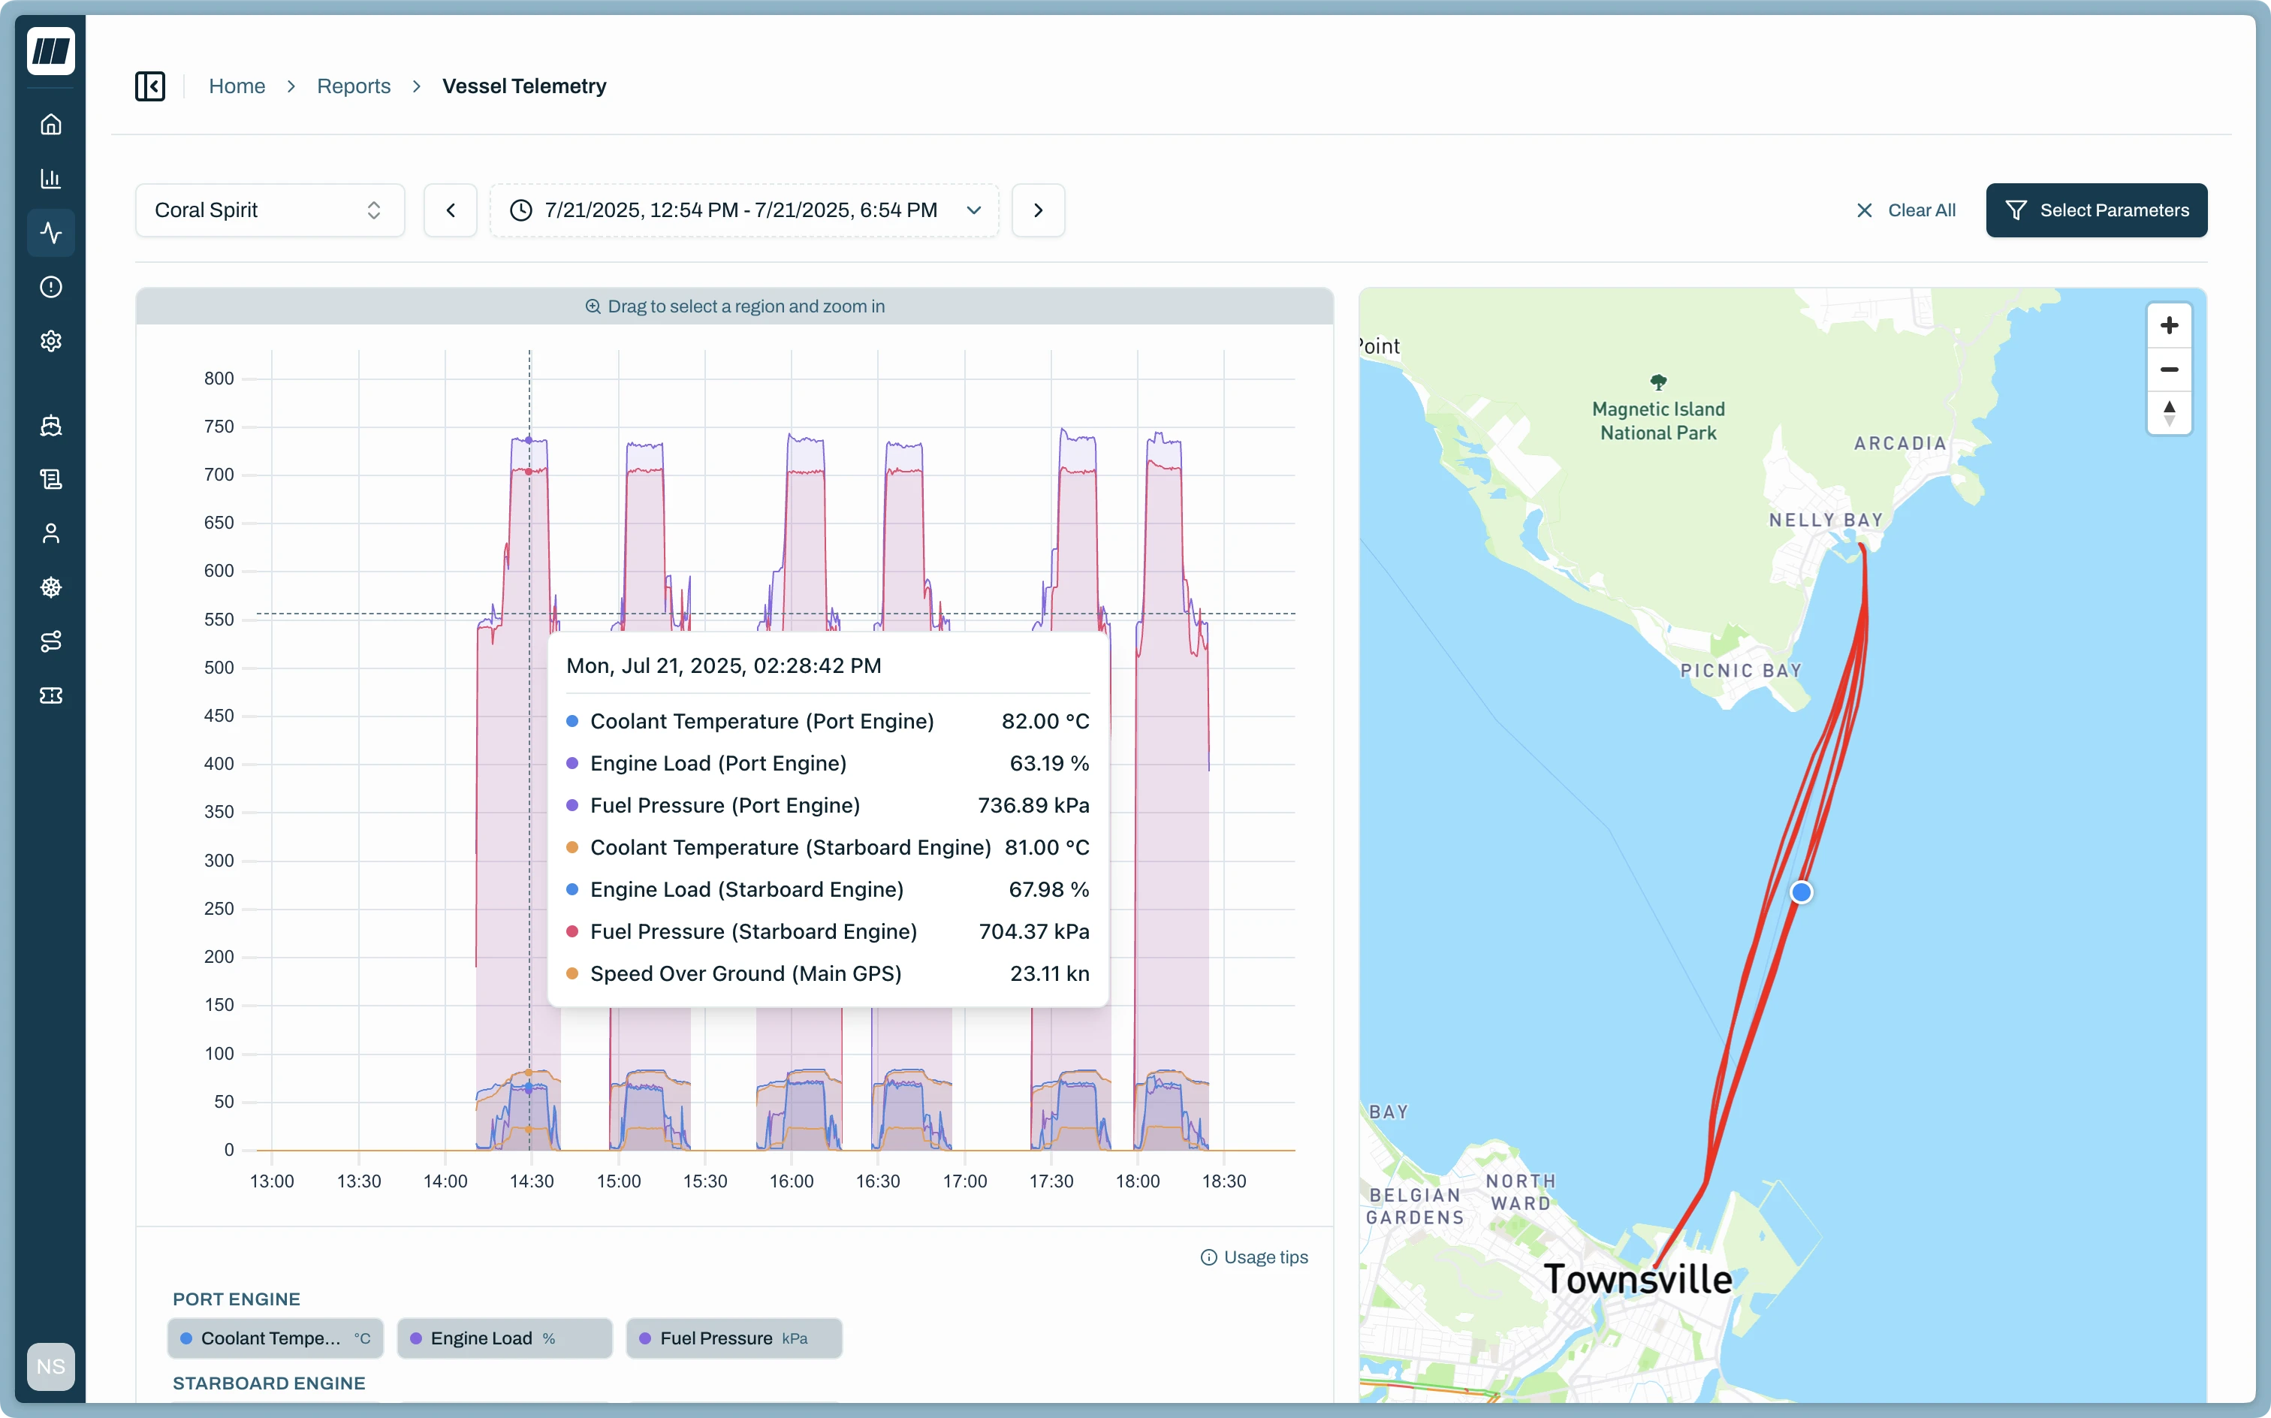Open the Alerts exclamation icon
Screen dimensions: 2271x1418
(x=50, y=286)
